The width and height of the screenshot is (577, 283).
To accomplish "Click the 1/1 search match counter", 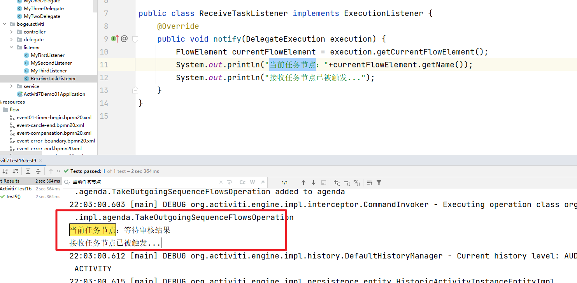I will pyautogui.click(x=285, y=183).
